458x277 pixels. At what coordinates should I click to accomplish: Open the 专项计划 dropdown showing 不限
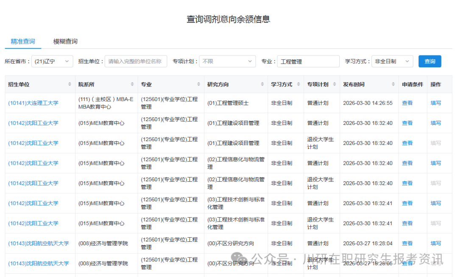227,61
